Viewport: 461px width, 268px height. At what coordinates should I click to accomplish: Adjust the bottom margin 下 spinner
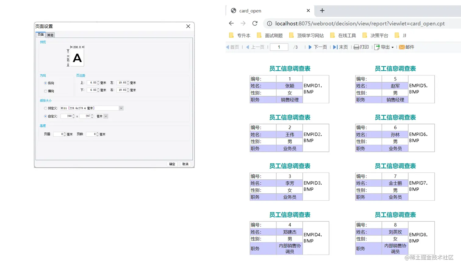[x=98, y=90]
